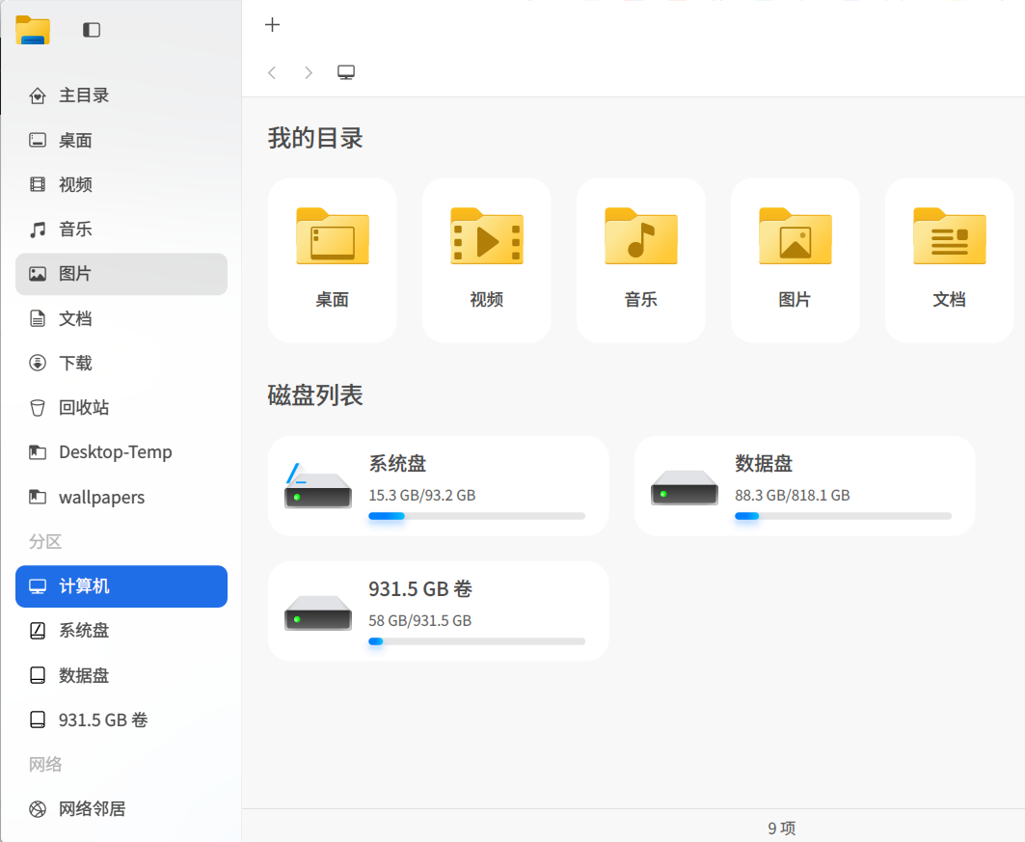Select 计算机 in the sidebar
The image size is (1025, 842).
121,586
